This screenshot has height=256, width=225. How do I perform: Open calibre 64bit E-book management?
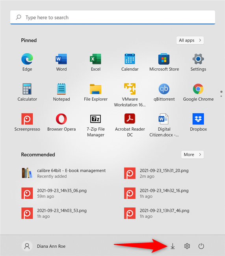click(x=64, y=173)
